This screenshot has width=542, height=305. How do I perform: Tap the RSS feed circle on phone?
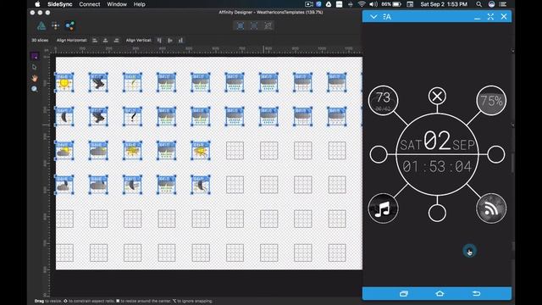tap(491, 208)
